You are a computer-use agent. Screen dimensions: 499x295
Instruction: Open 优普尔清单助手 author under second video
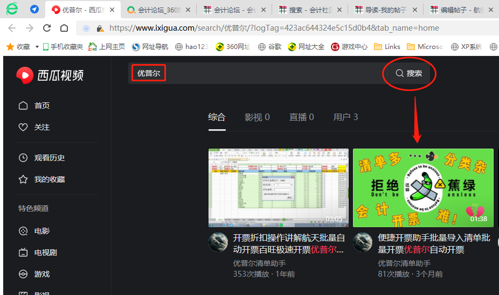404,263
